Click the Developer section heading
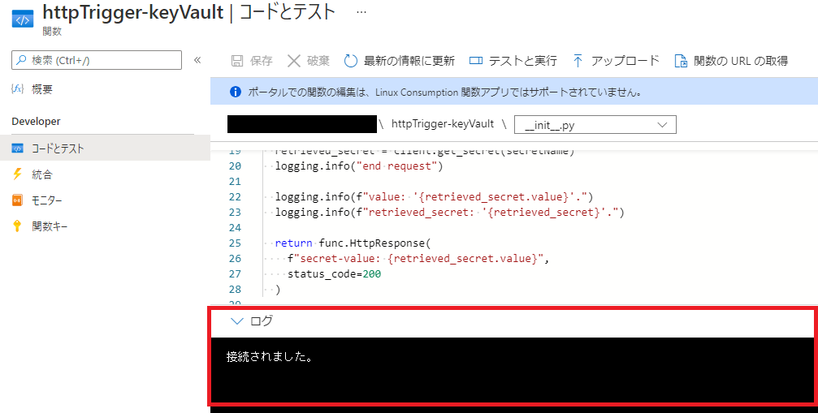Screen dimensions: 818x413 click(36, 122)
